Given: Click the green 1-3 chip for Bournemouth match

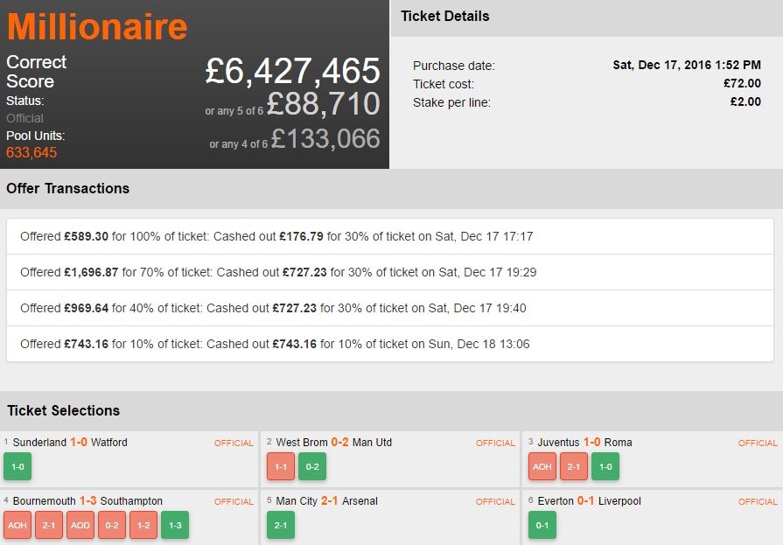Looking at the screenshot, I should tap(175, 525).
